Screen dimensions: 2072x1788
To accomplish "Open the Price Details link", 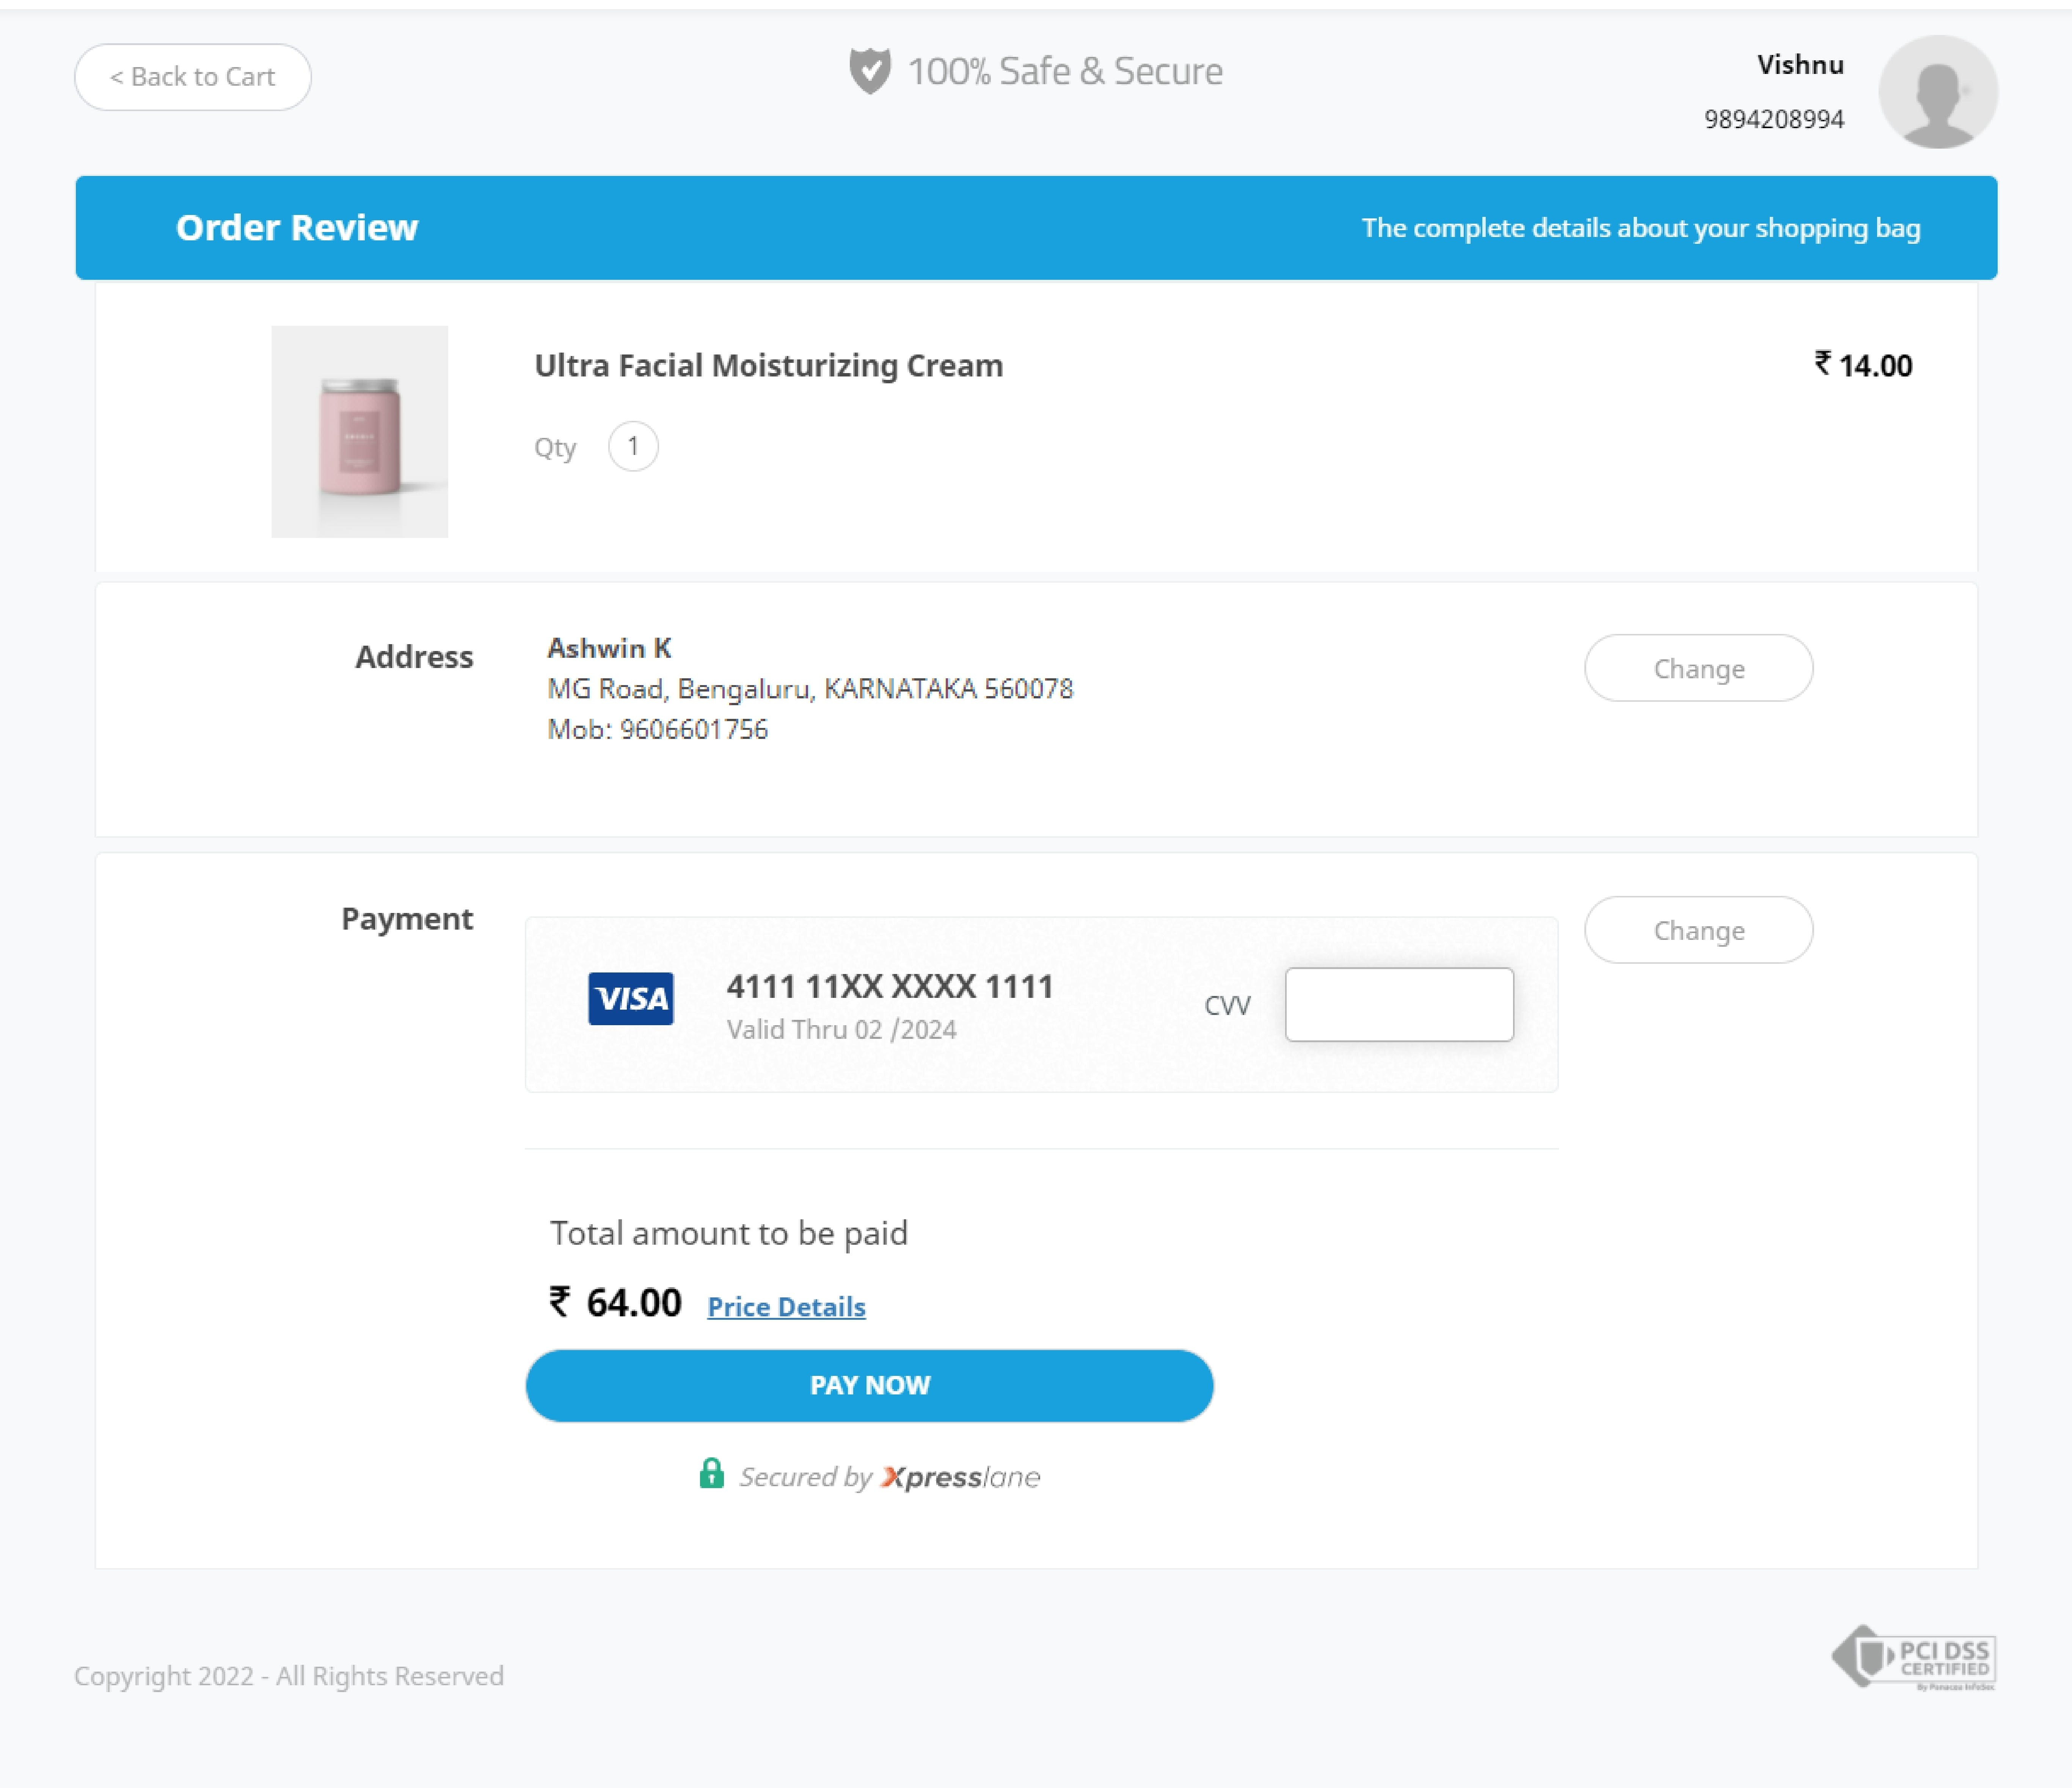I will pyautogui.click(x=786, y=1306).
